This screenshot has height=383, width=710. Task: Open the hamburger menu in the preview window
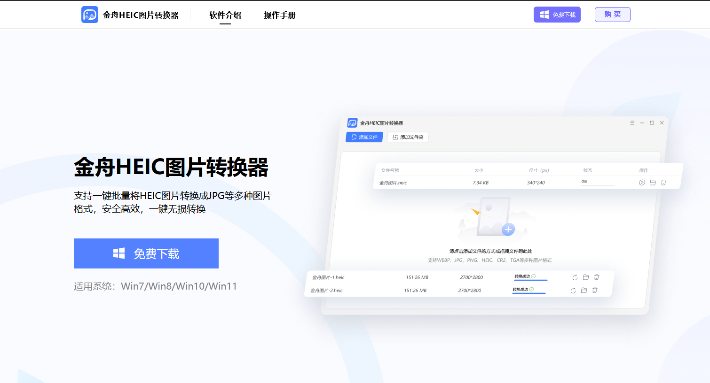click(632, 123)
